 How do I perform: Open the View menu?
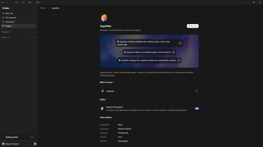30,2
